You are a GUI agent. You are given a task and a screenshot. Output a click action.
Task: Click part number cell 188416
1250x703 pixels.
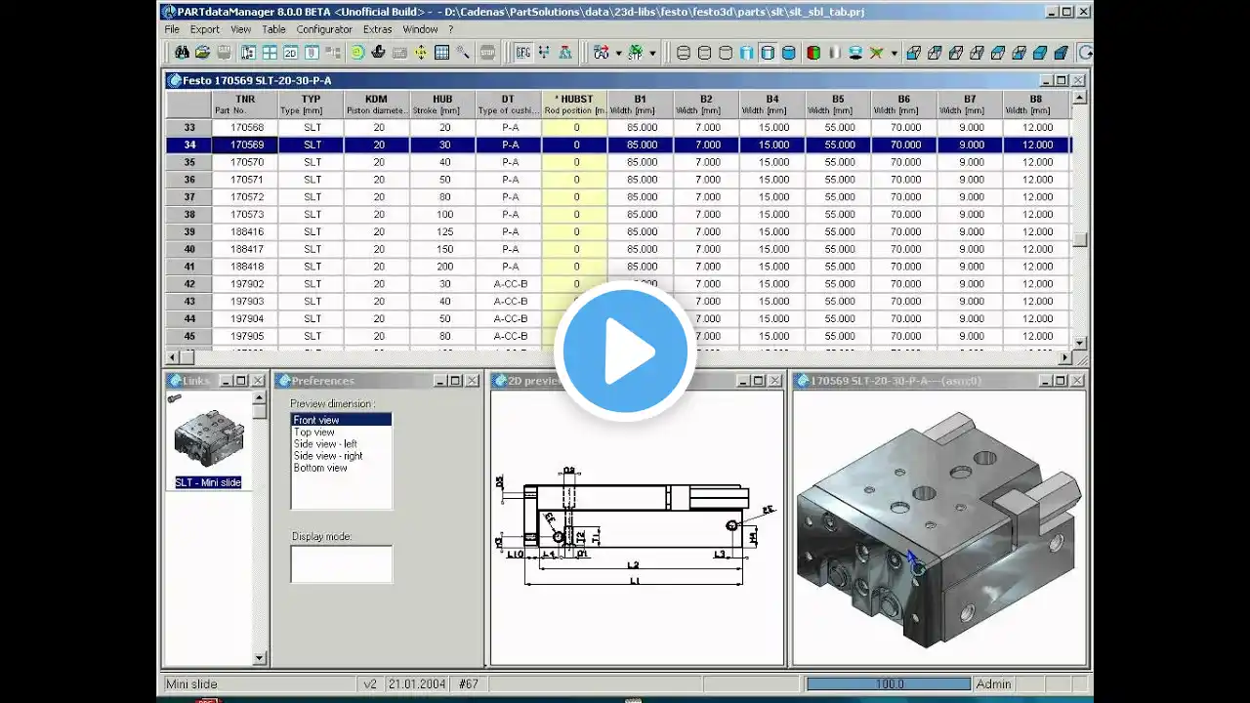coord(246,231)
